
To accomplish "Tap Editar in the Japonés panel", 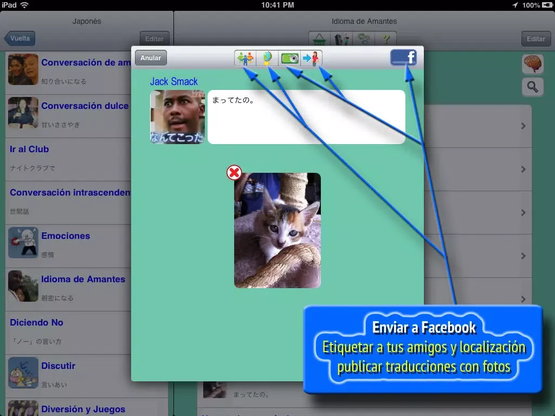I will tap(154, 38).
